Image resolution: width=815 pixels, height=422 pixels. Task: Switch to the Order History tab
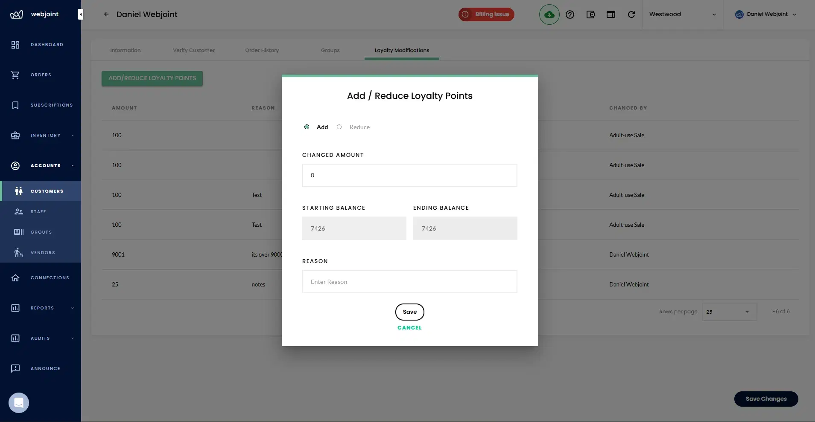[262, 50]
